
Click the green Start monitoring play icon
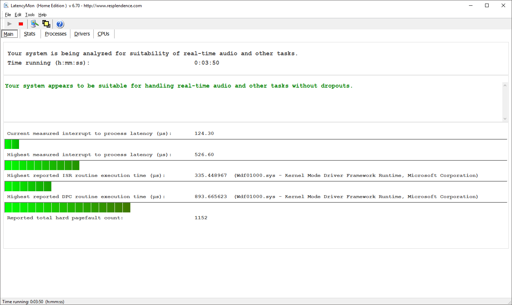click(10, 24)
